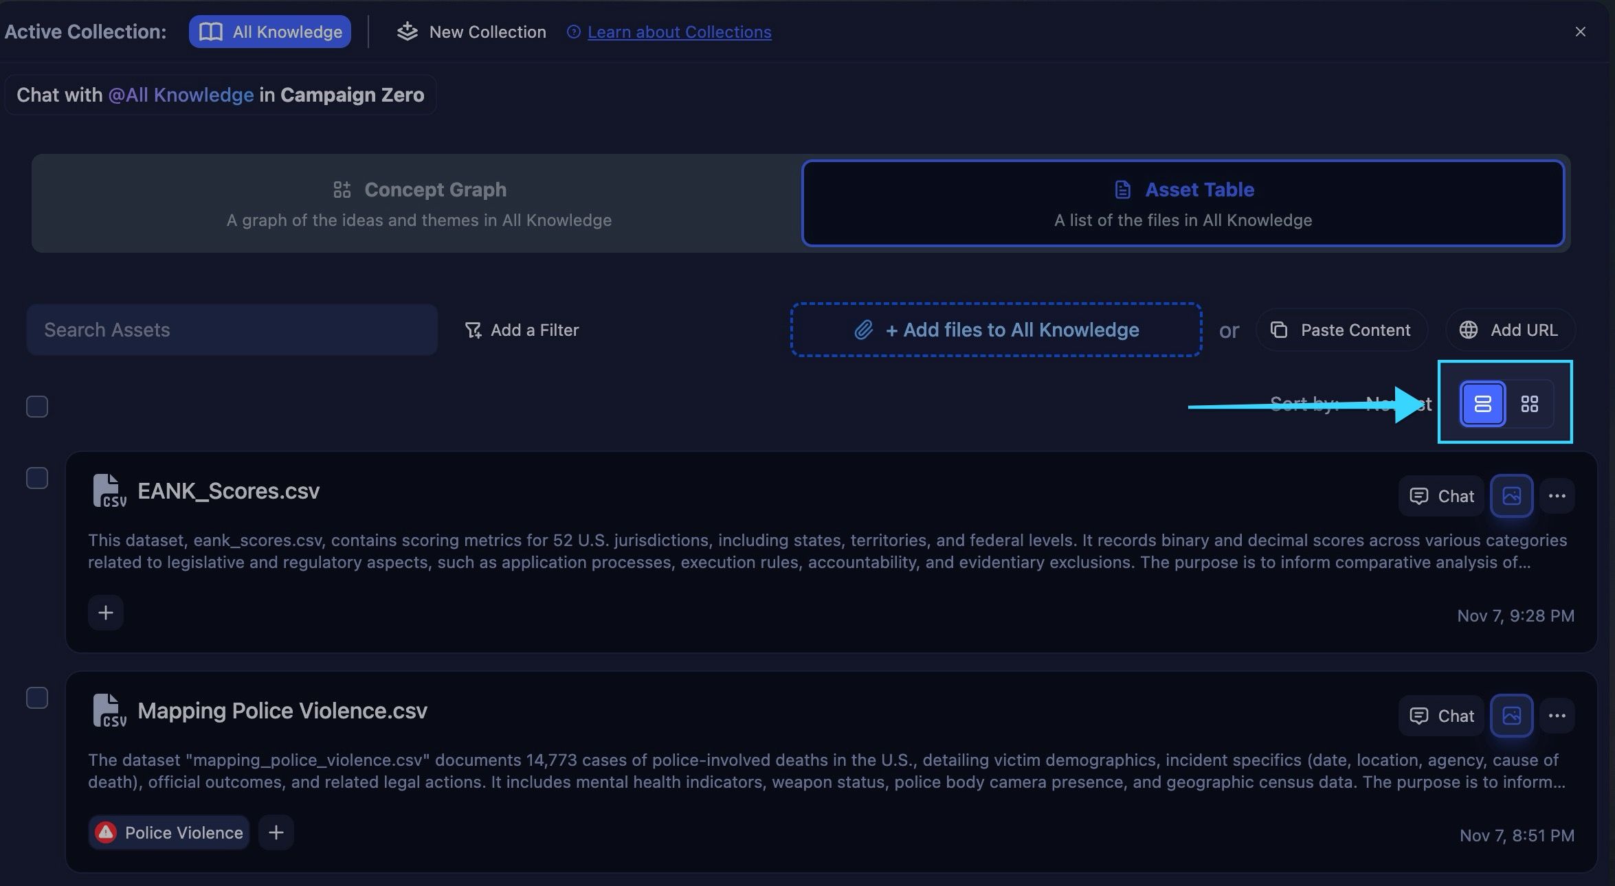Open the Learn about Collections link
This screenshot has width=1615, height=886.
[x=679, y=32]
